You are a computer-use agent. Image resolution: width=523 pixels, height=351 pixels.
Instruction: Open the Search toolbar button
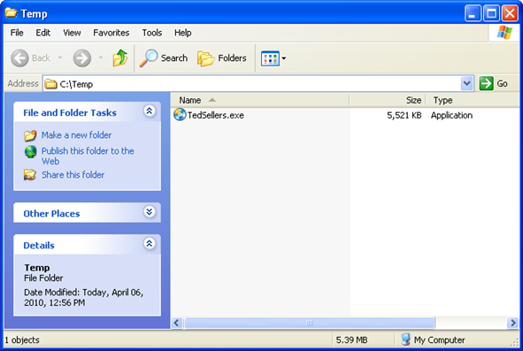click(x=164, y=58)
